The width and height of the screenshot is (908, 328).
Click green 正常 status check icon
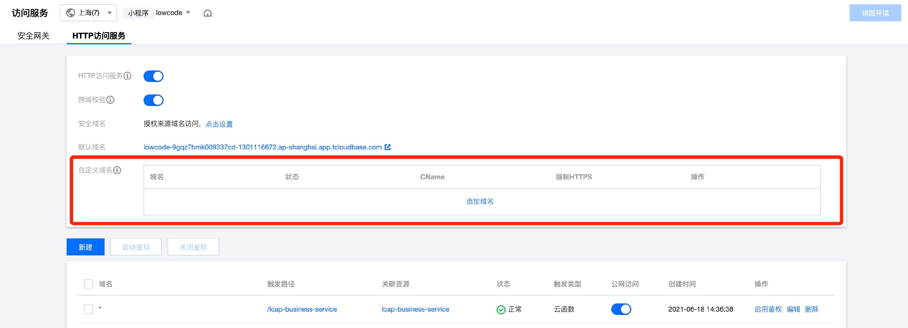501,309
